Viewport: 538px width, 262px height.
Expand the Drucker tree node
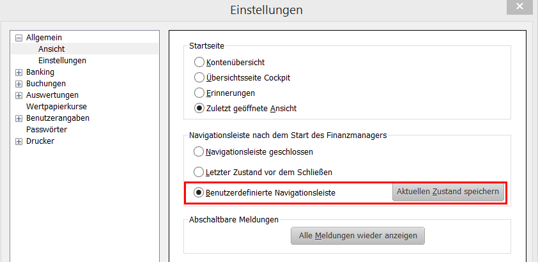click(19, 141)
